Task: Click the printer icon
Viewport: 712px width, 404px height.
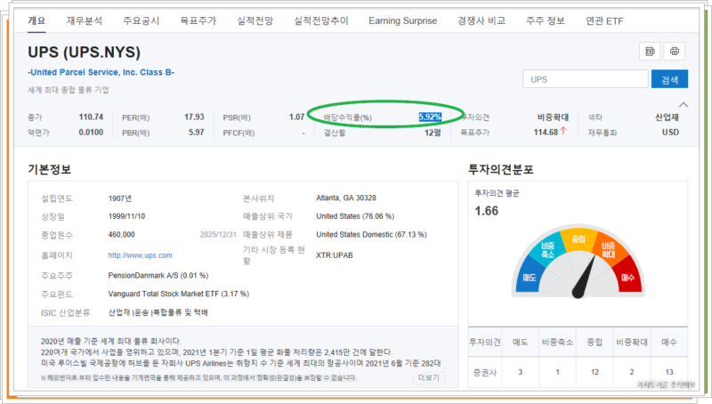Action: click(675, 52)
